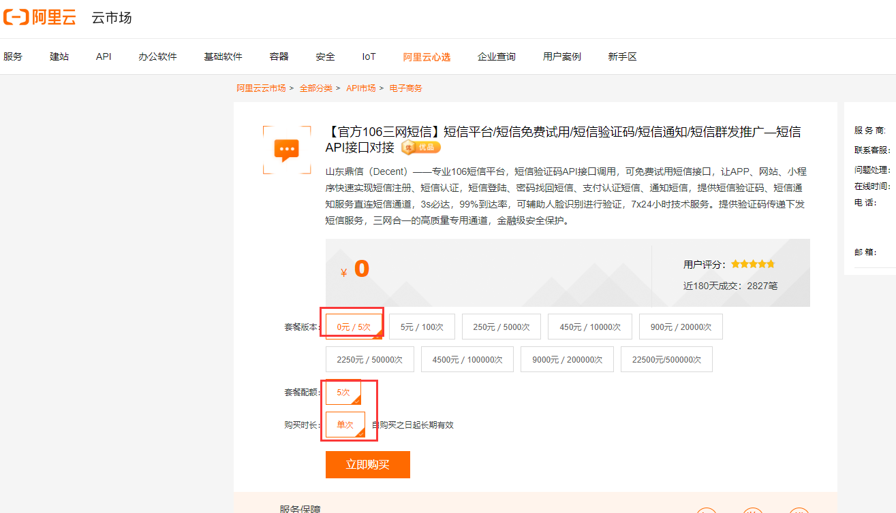
Task: Select the 5元 / 100次 package
Action: [422, 327]
